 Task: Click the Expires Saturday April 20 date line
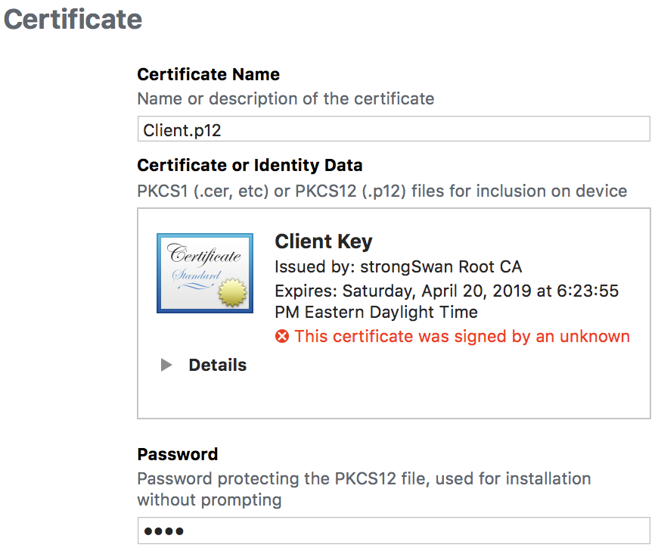coord(446,291)
